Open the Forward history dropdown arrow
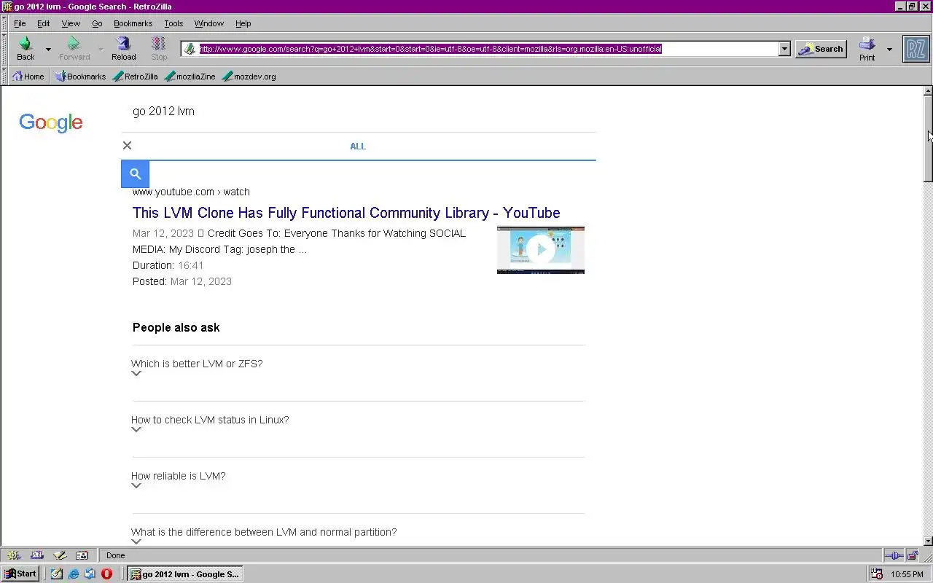 (101, 50)
